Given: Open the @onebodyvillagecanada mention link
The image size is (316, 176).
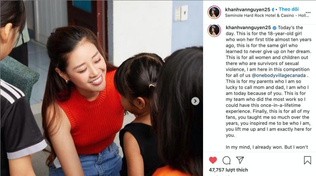Looking at the screenshot, I should point(279,75).
